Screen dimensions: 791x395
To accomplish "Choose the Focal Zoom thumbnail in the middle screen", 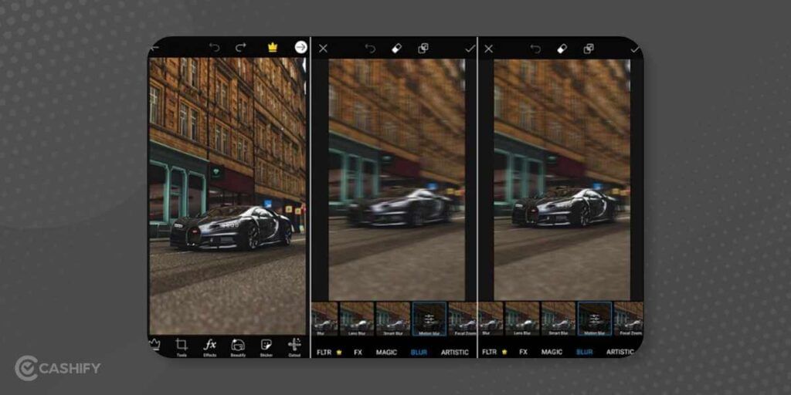I will coord(463,319).
